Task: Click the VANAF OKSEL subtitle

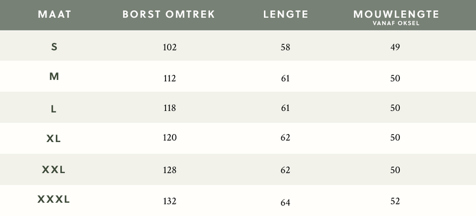Action: (x=396, y=23)
